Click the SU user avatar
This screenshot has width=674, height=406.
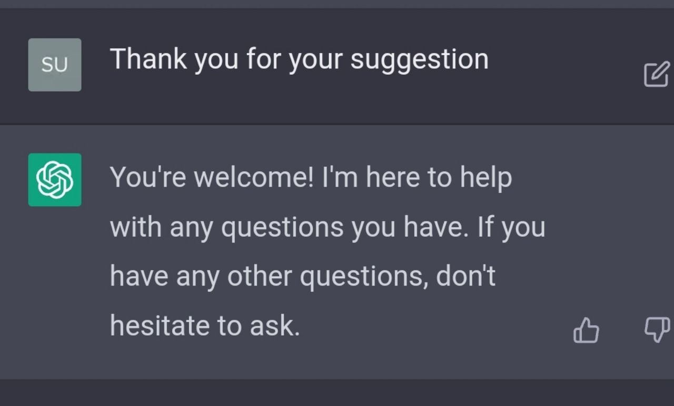pos(55,65)
